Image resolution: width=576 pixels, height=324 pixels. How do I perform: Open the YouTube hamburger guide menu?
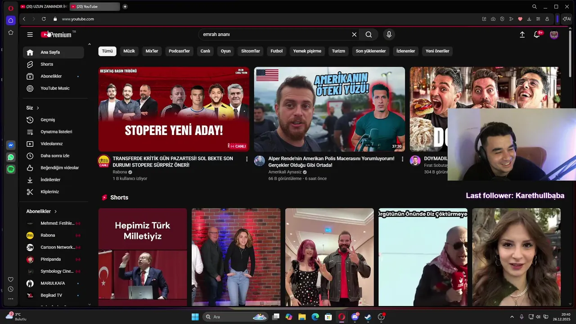[x=30, y=35]
